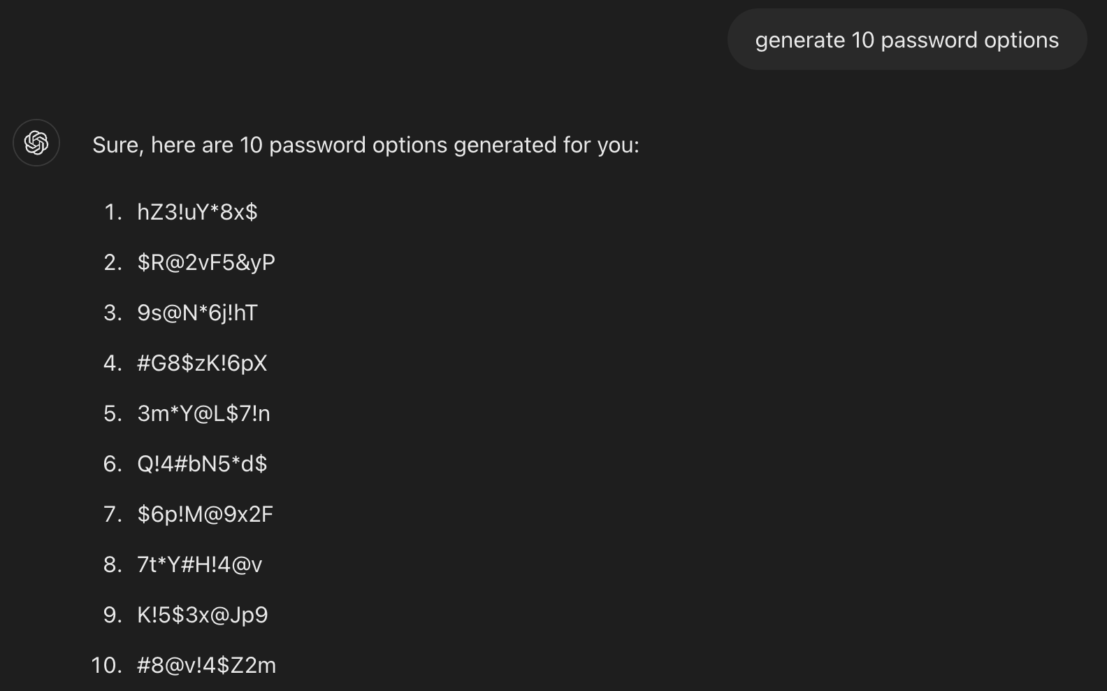The image size is (1107, 691).
Task: Click the ChatGPT logo avatar icon
Action: [36, 143]
